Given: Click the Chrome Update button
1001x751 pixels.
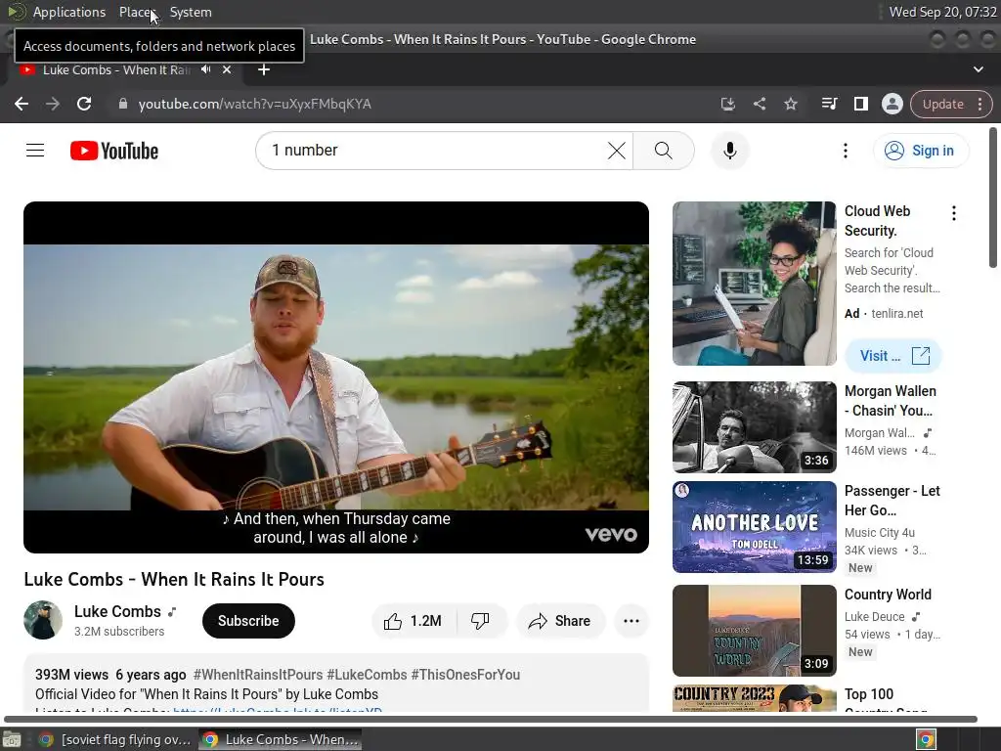Looking at the screenshot, I should [943, 104].
